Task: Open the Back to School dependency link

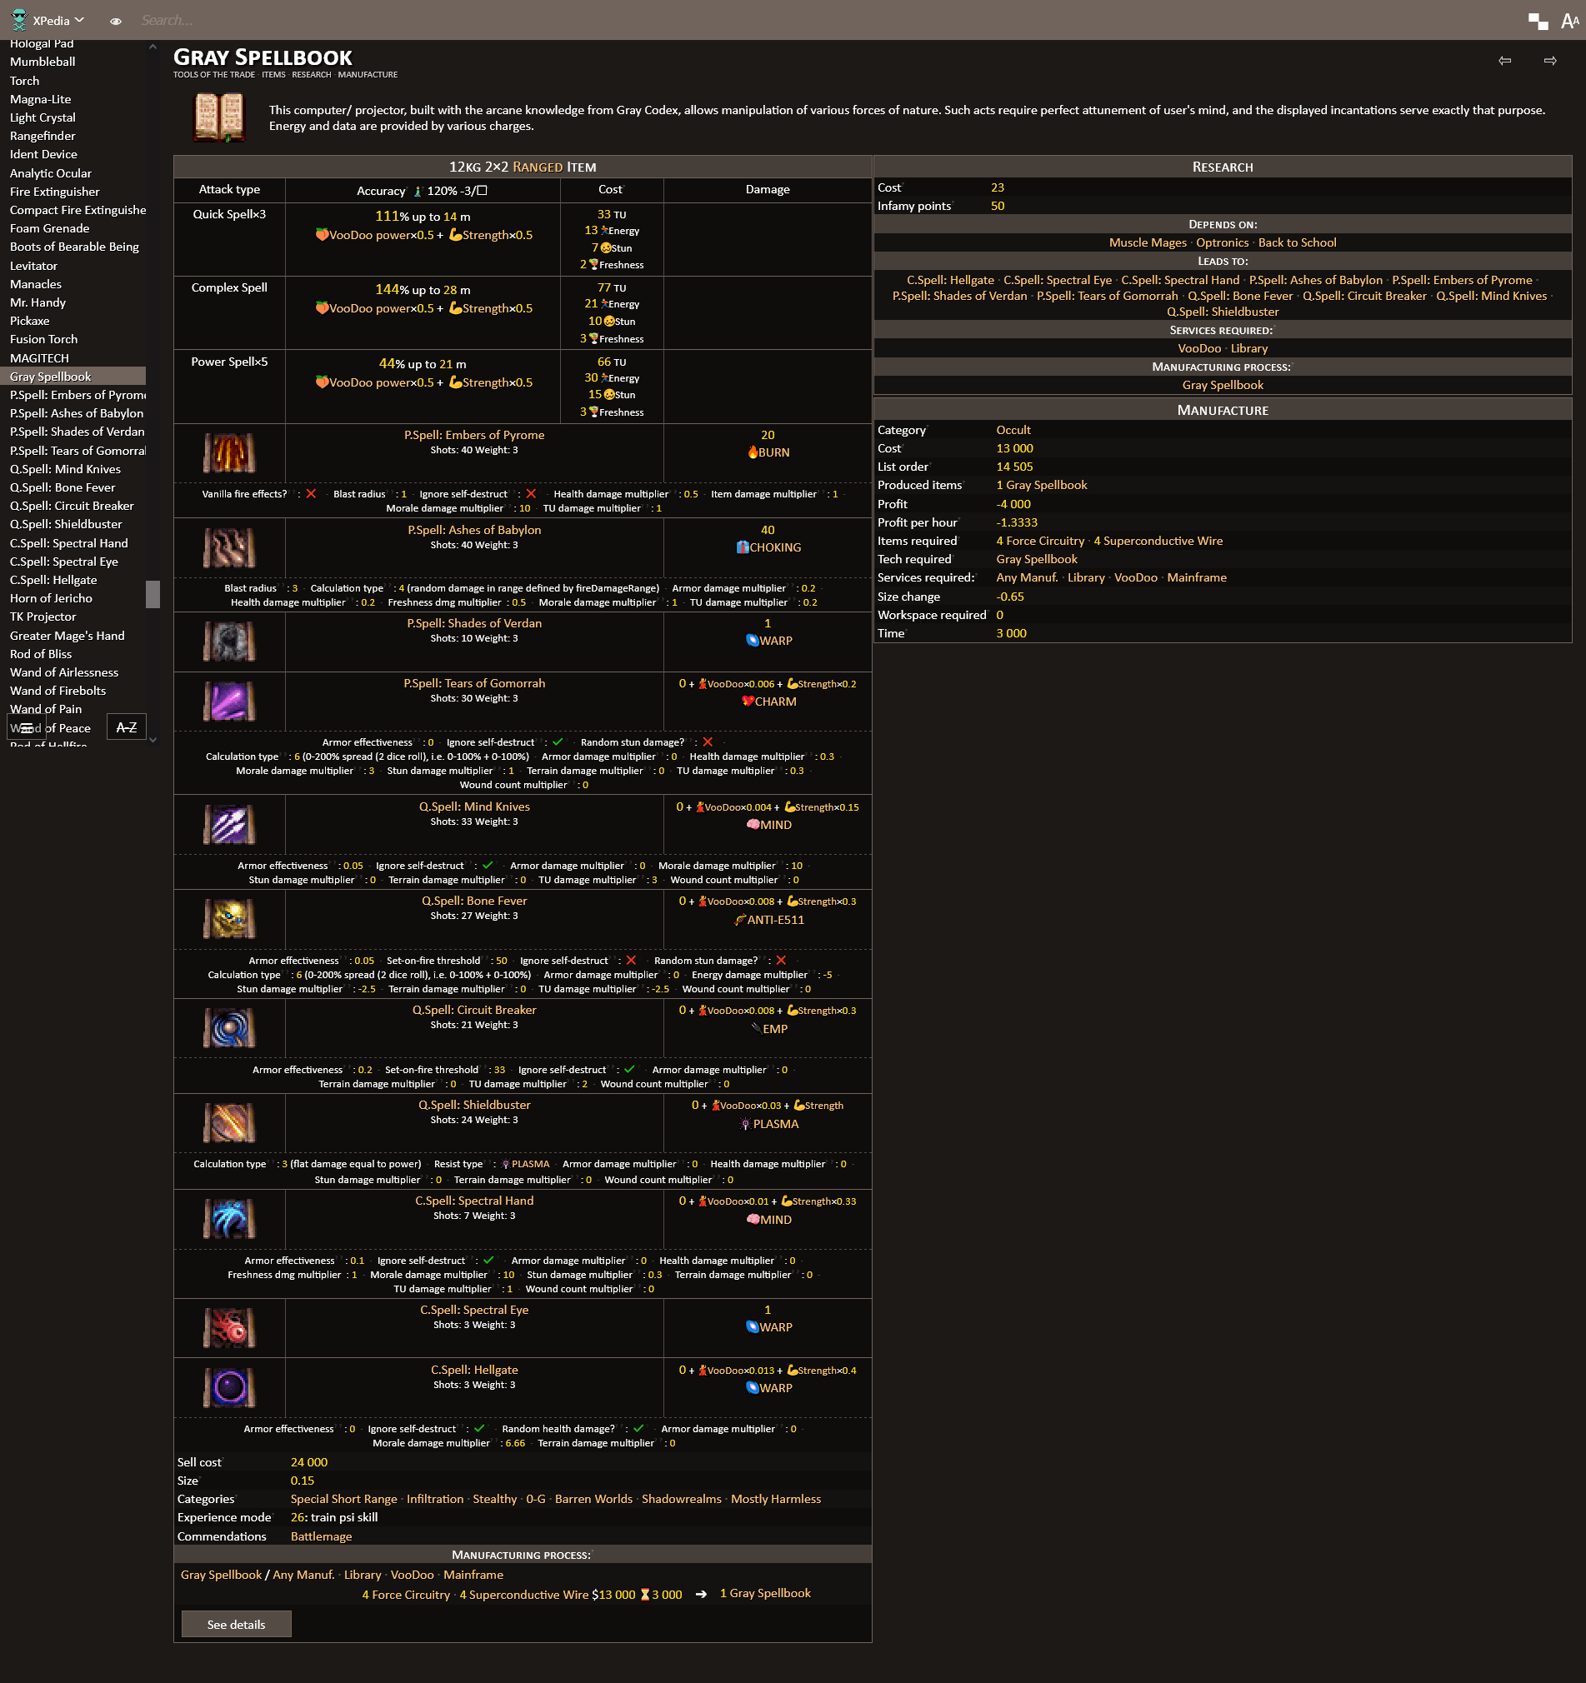Action: point(1298,242)
